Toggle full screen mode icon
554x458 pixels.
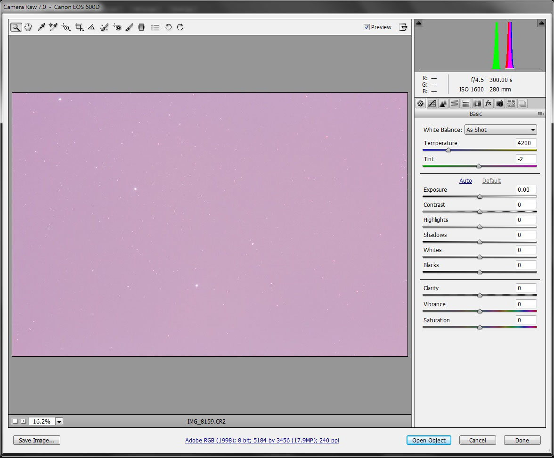point(403,27)
